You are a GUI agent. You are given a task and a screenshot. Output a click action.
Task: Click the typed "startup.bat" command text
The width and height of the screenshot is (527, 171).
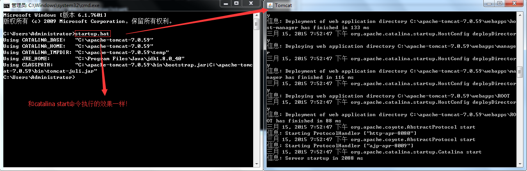[92, 34]
